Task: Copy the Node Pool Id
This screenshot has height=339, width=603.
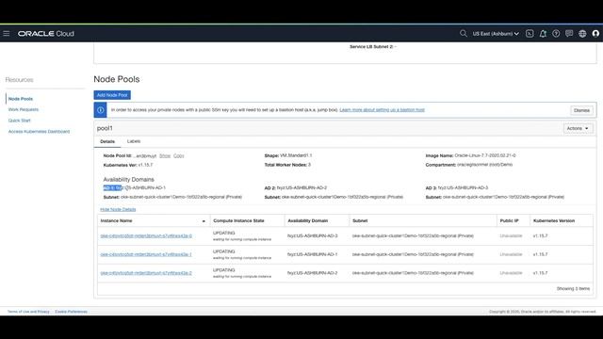Action: [x=178, y=155]
